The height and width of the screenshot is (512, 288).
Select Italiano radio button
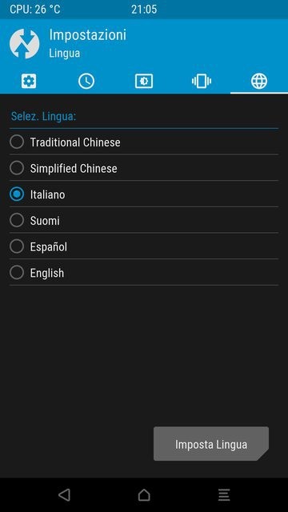(x=17, y=194)
